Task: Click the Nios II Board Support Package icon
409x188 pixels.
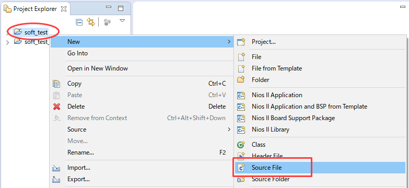Action: [x=241, y=118]
